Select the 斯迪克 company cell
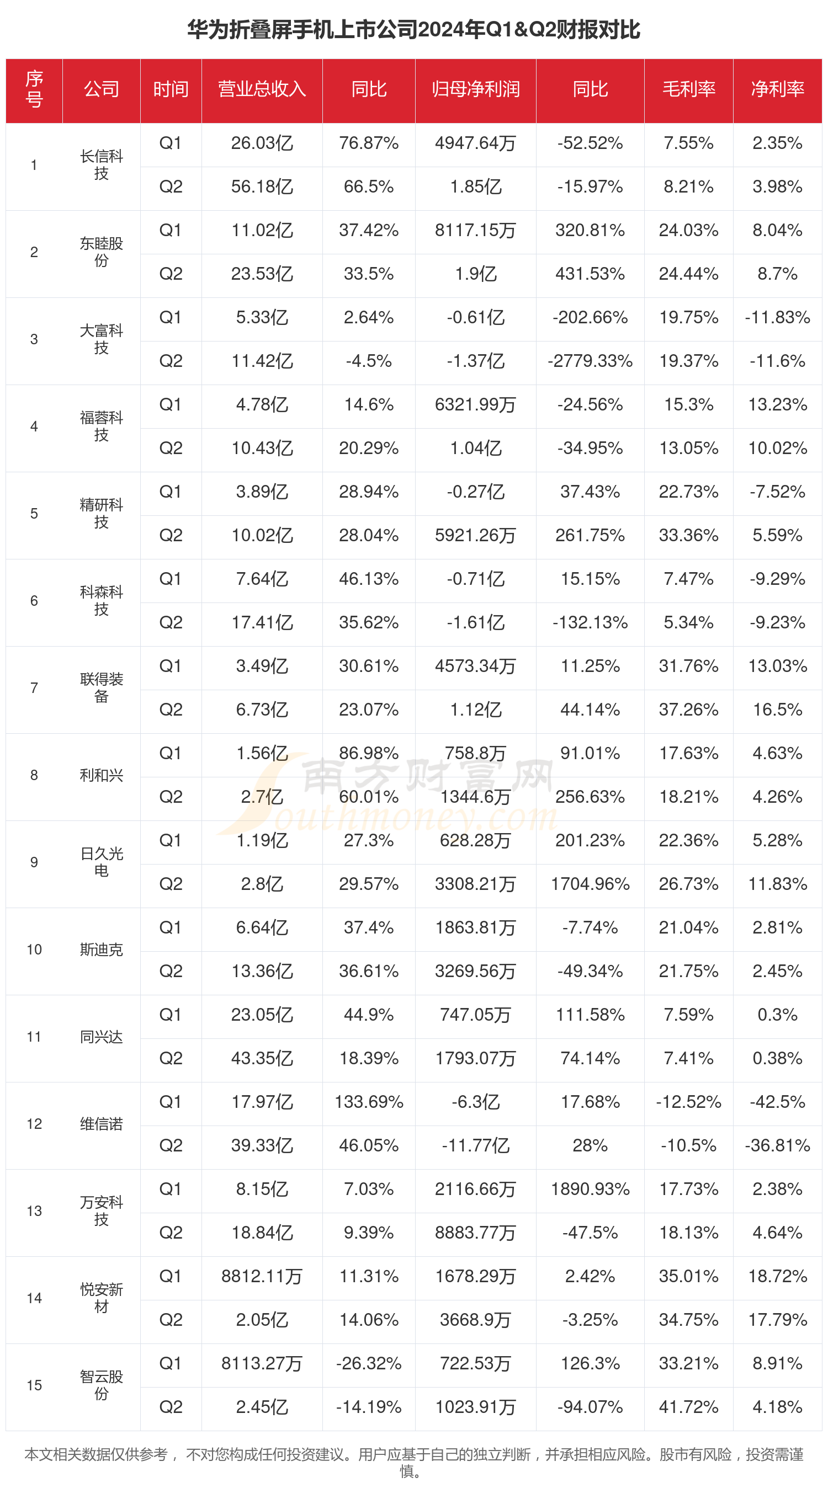The image size is (828, 1504). click(101, 950)
